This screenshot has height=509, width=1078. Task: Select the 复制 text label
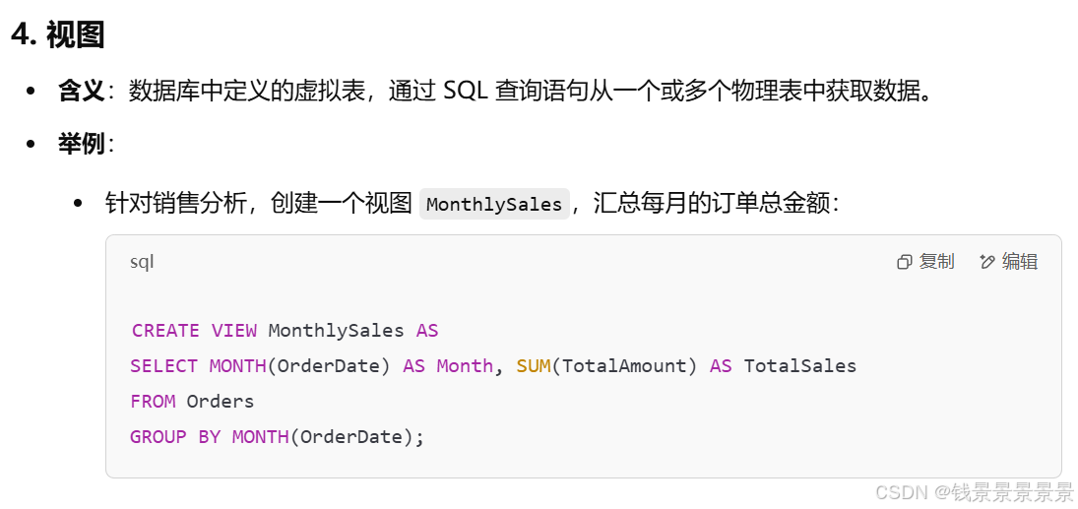(x=936, y=261)
